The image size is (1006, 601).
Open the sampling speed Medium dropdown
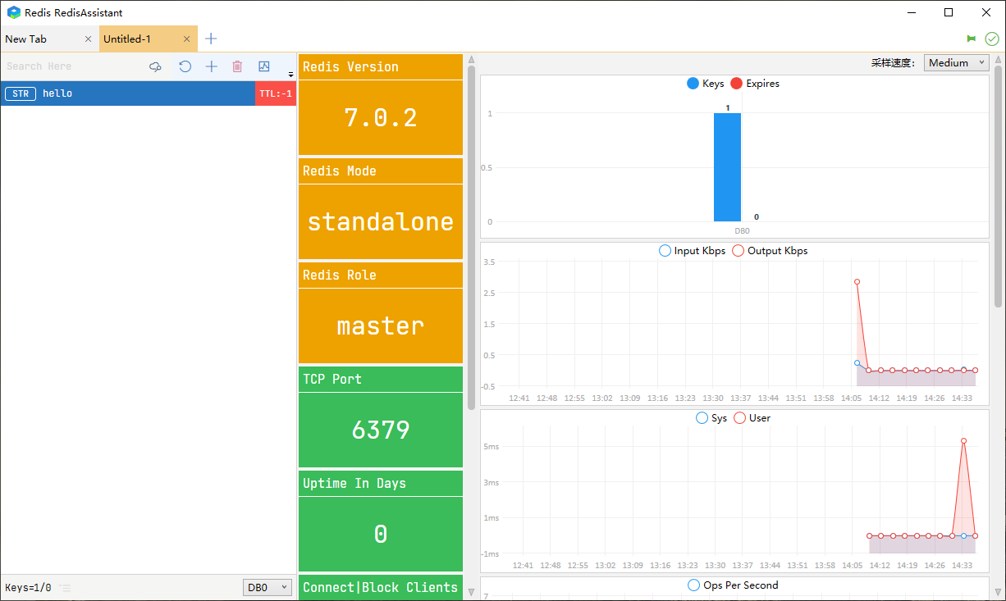coord(956,63)
